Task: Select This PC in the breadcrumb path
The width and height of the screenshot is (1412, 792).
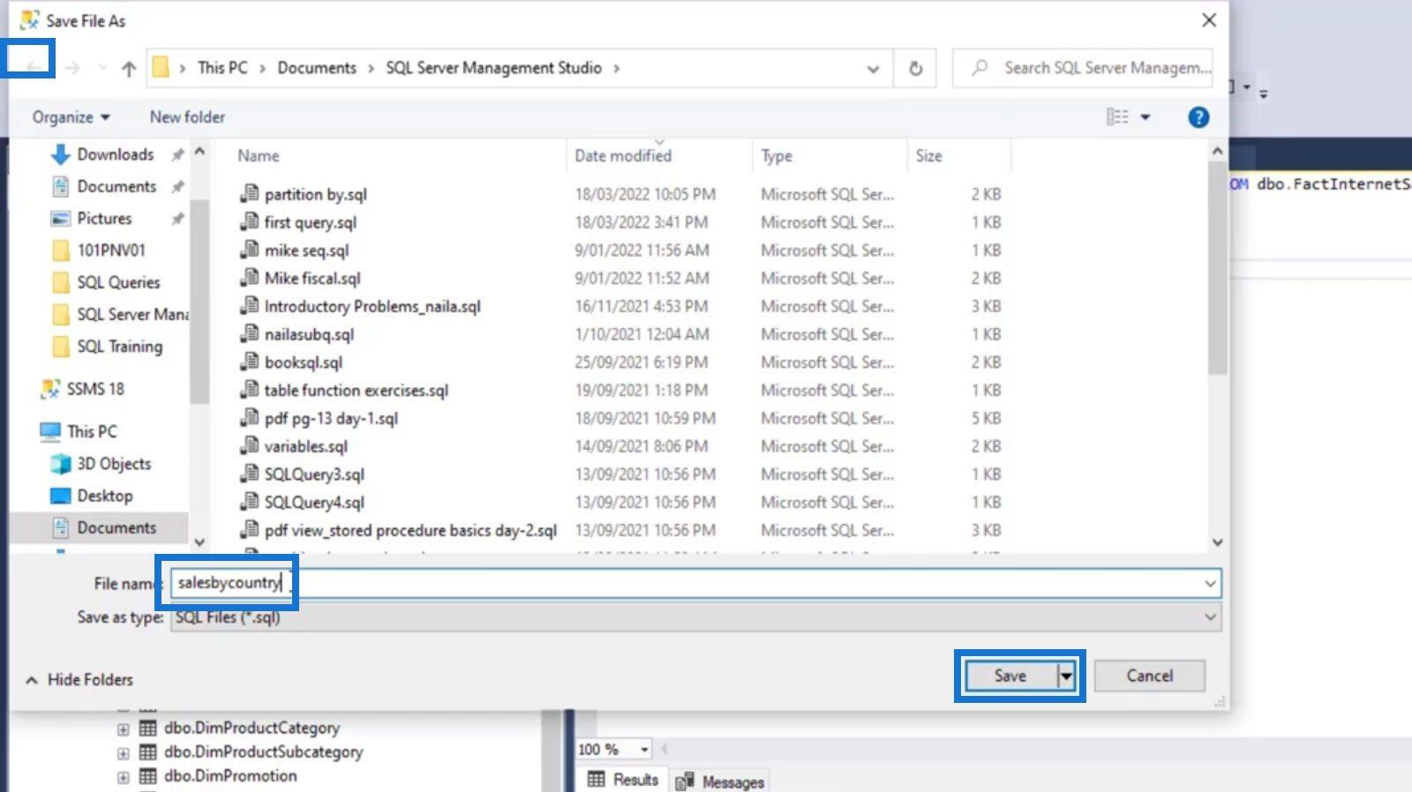Action: pos(222,68)
